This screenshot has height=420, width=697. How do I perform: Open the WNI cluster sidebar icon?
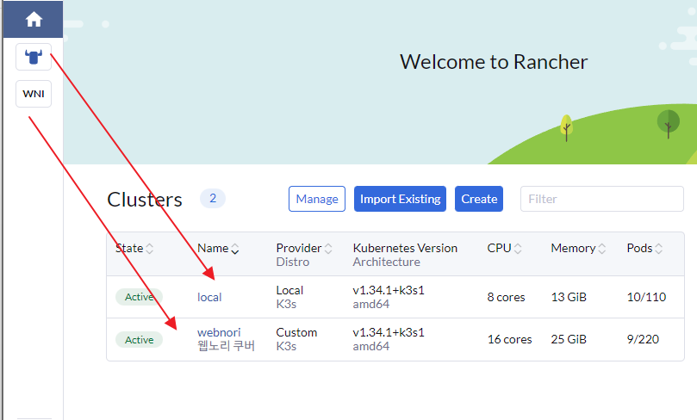[34, 94]
